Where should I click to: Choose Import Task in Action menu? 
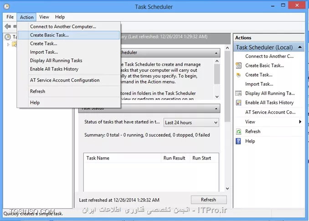[x=68, y=52]
